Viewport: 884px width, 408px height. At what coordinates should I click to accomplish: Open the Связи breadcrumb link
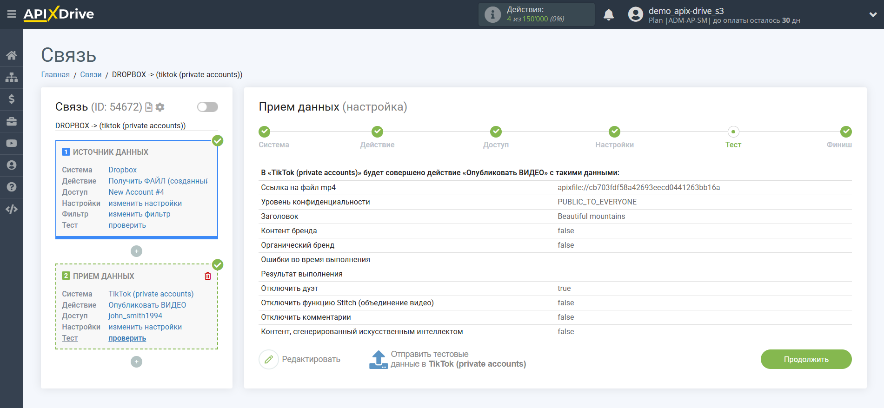coord(91,74)
